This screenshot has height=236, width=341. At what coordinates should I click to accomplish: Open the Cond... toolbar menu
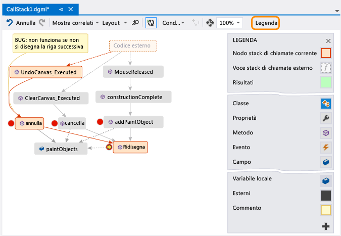[173, 23]
